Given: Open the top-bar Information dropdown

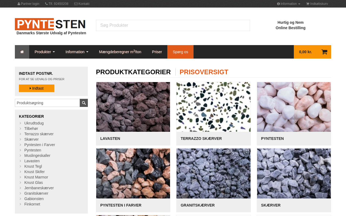Looking at the screenshot, I should [x=288, y=4].
